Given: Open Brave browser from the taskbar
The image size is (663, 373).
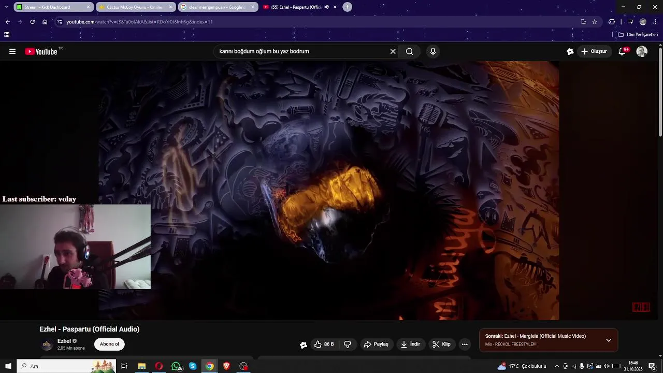Looking at the screenshot, I should 226,366.
